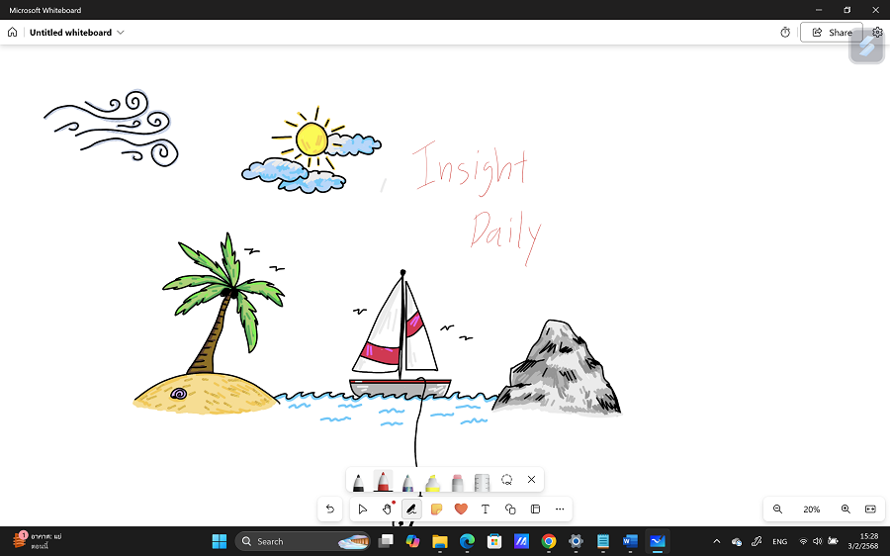Add a sticky note

pos(436,510)
